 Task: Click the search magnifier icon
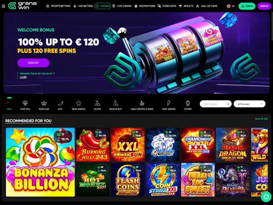[x=228, y=104]
